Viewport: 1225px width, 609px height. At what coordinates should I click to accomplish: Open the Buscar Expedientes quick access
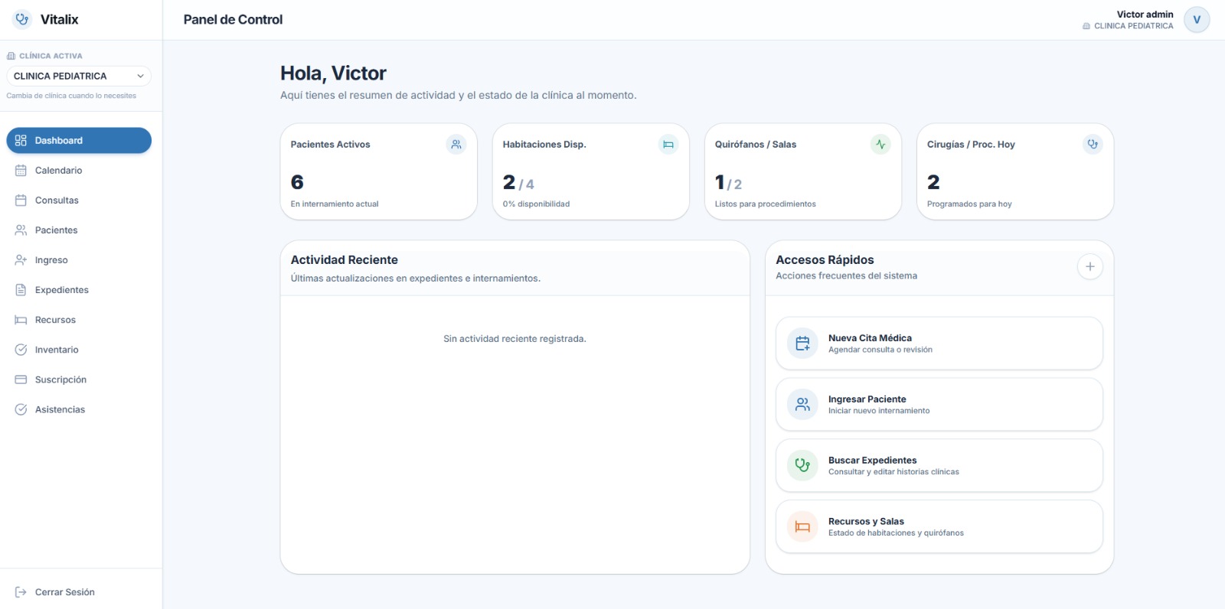[x=939, y=465]
